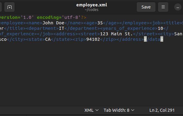183x116 pixels.
Task: Click the ~/codes path subtitle
Action: pyautogui.click(x=91, y=10)
